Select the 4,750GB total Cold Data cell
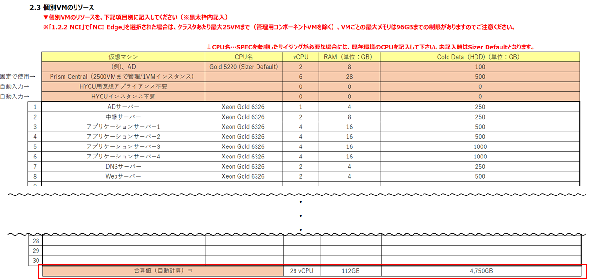The width and height of the screenshot is (590, 280). [480, 271]
